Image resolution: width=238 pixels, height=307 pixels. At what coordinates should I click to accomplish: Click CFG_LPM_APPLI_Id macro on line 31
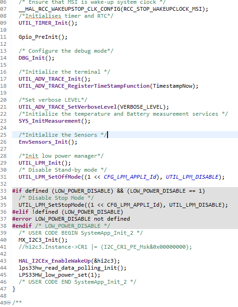pyautogui.click(x=130, y=177)
